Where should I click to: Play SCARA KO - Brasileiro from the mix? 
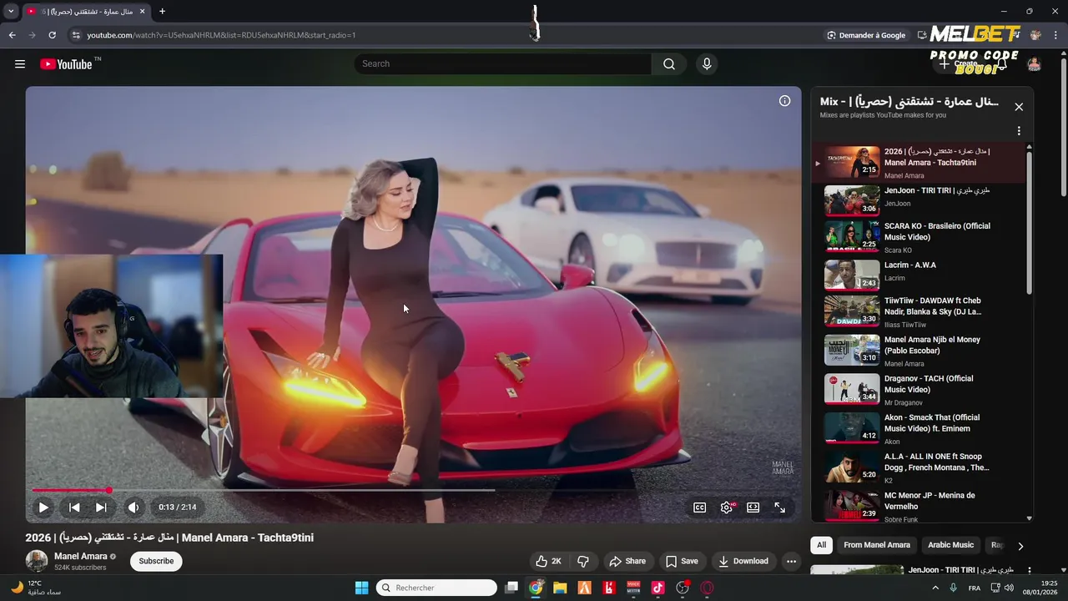click(x=918, y=237)
